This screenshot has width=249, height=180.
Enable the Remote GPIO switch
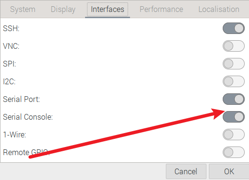234,152
